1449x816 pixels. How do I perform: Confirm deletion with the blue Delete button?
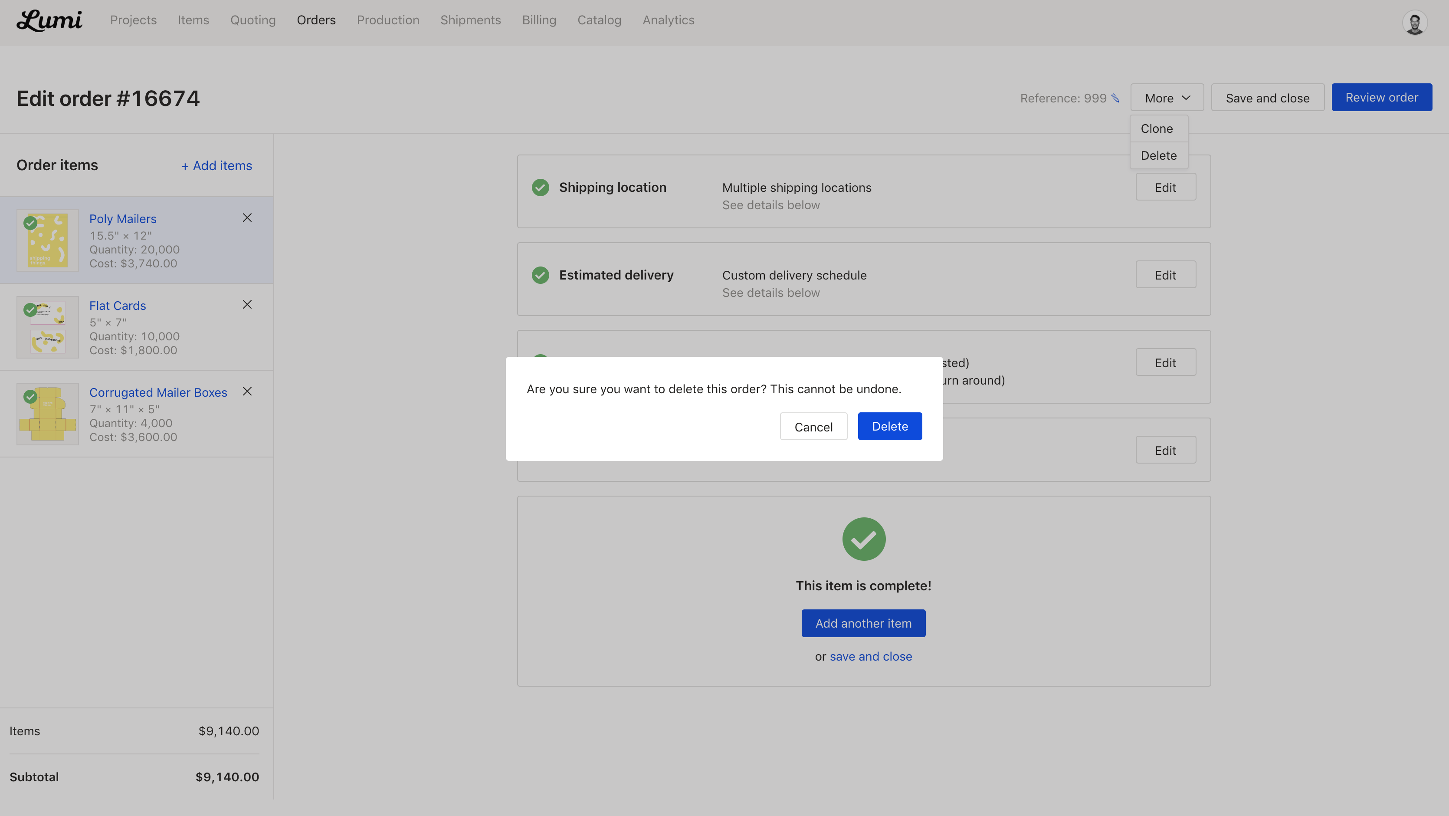pos(890,427)
